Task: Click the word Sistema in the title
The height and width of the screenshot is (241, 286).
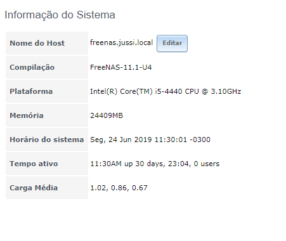Action: click(x=96, y=15)
